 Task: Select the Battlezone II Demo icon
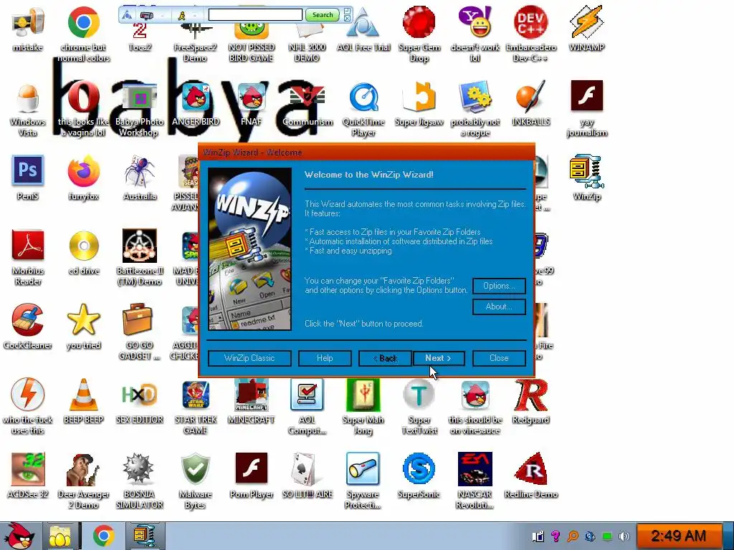(x=140, y=257)
